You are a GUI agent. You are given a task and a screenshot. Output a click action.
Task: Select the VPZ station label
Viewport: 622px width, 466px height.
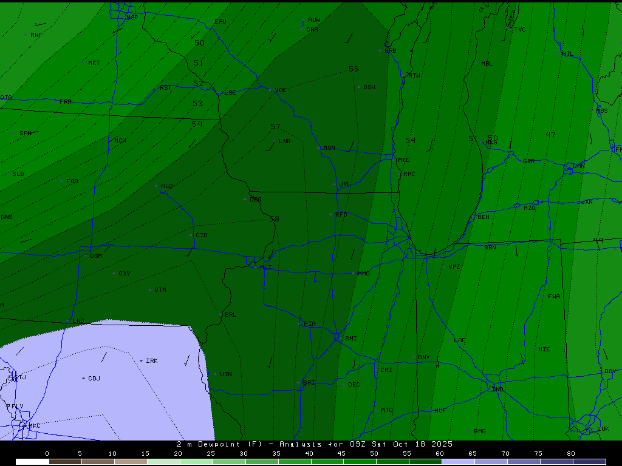[x=454, y=267]
